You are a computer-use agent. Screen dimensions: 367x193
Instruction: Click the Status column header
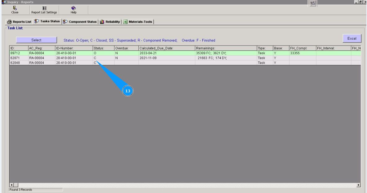pyautogui.click(x=104, y=48)
